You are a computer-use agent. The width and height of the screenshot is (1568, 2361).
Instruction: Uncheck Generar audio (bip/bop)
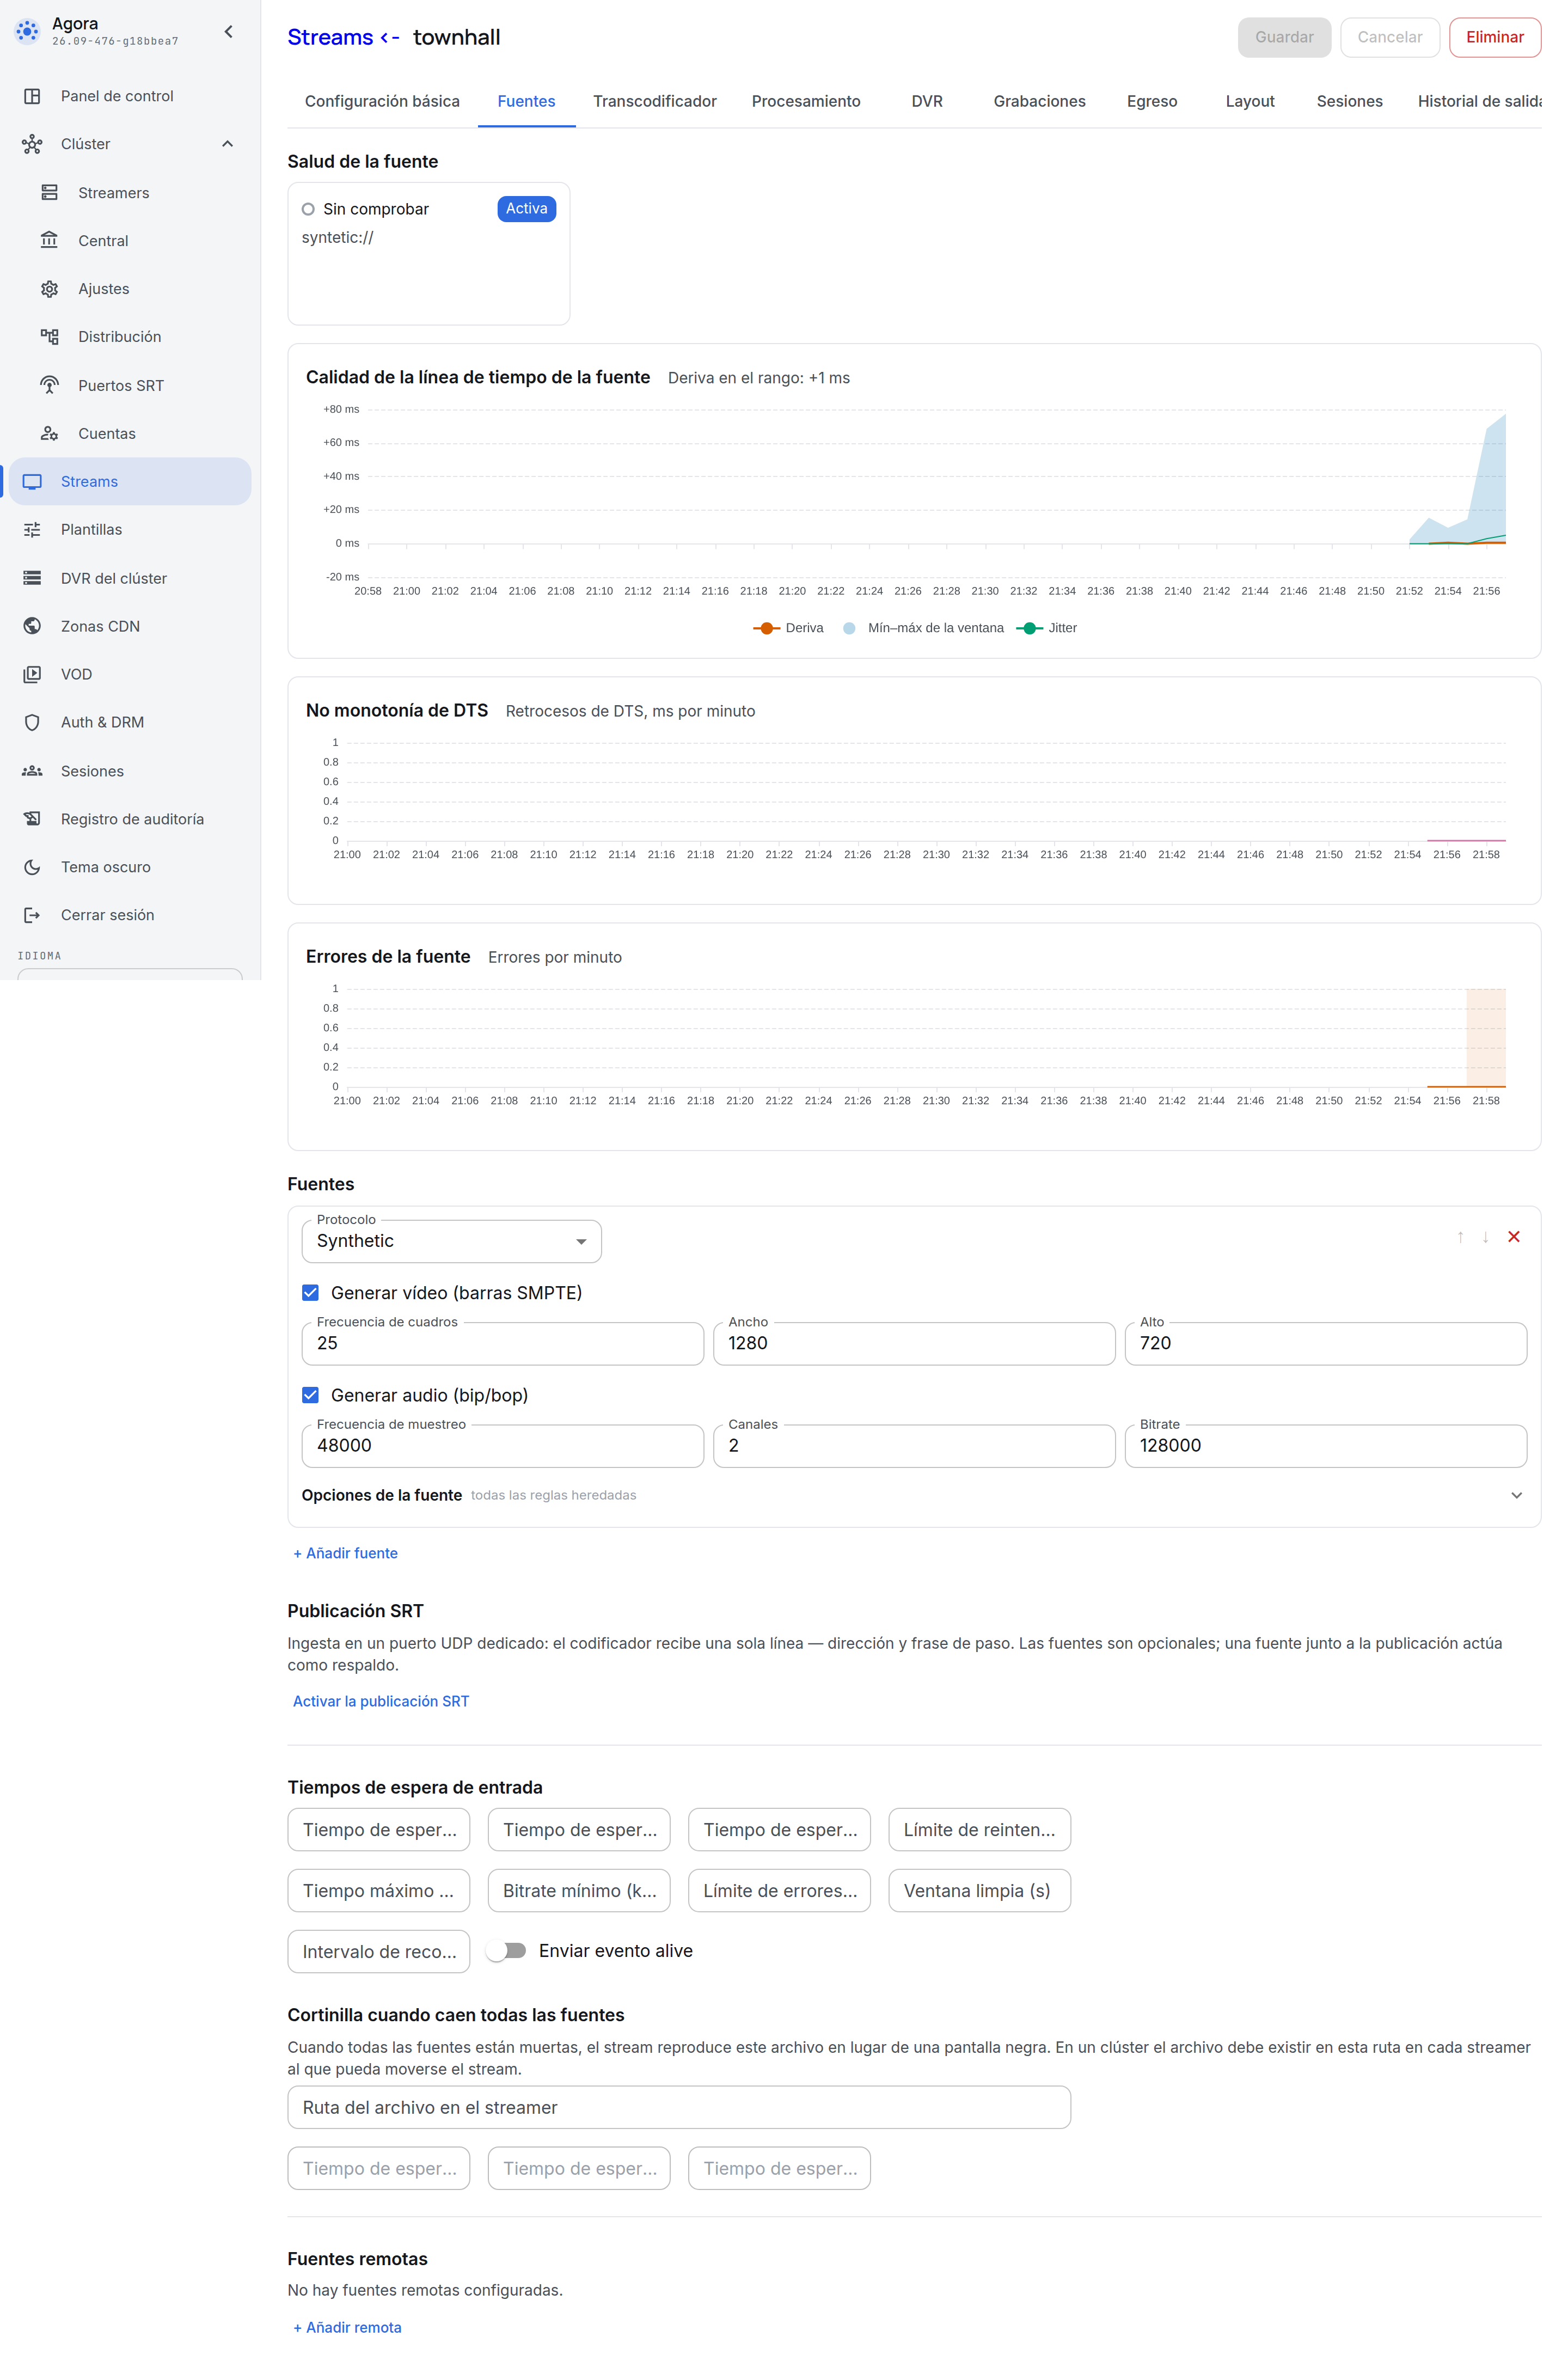tap(310, 1395)
